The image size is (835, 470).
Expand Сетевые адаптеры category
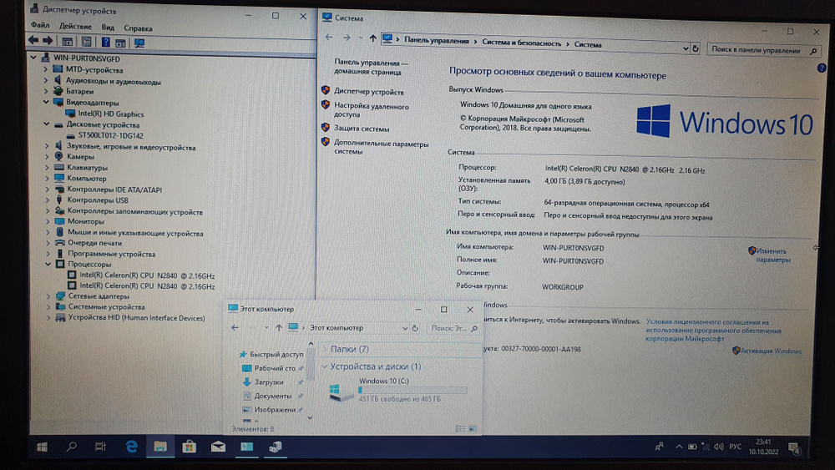pyautogui.click(x=48, y=296)
